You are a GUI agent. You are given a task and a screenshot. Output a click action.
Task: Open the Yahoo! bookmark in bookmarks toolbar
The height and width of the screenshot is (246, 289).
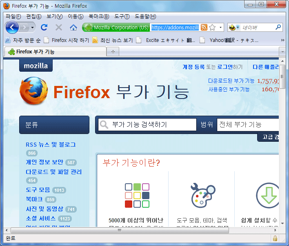point(229,40)
